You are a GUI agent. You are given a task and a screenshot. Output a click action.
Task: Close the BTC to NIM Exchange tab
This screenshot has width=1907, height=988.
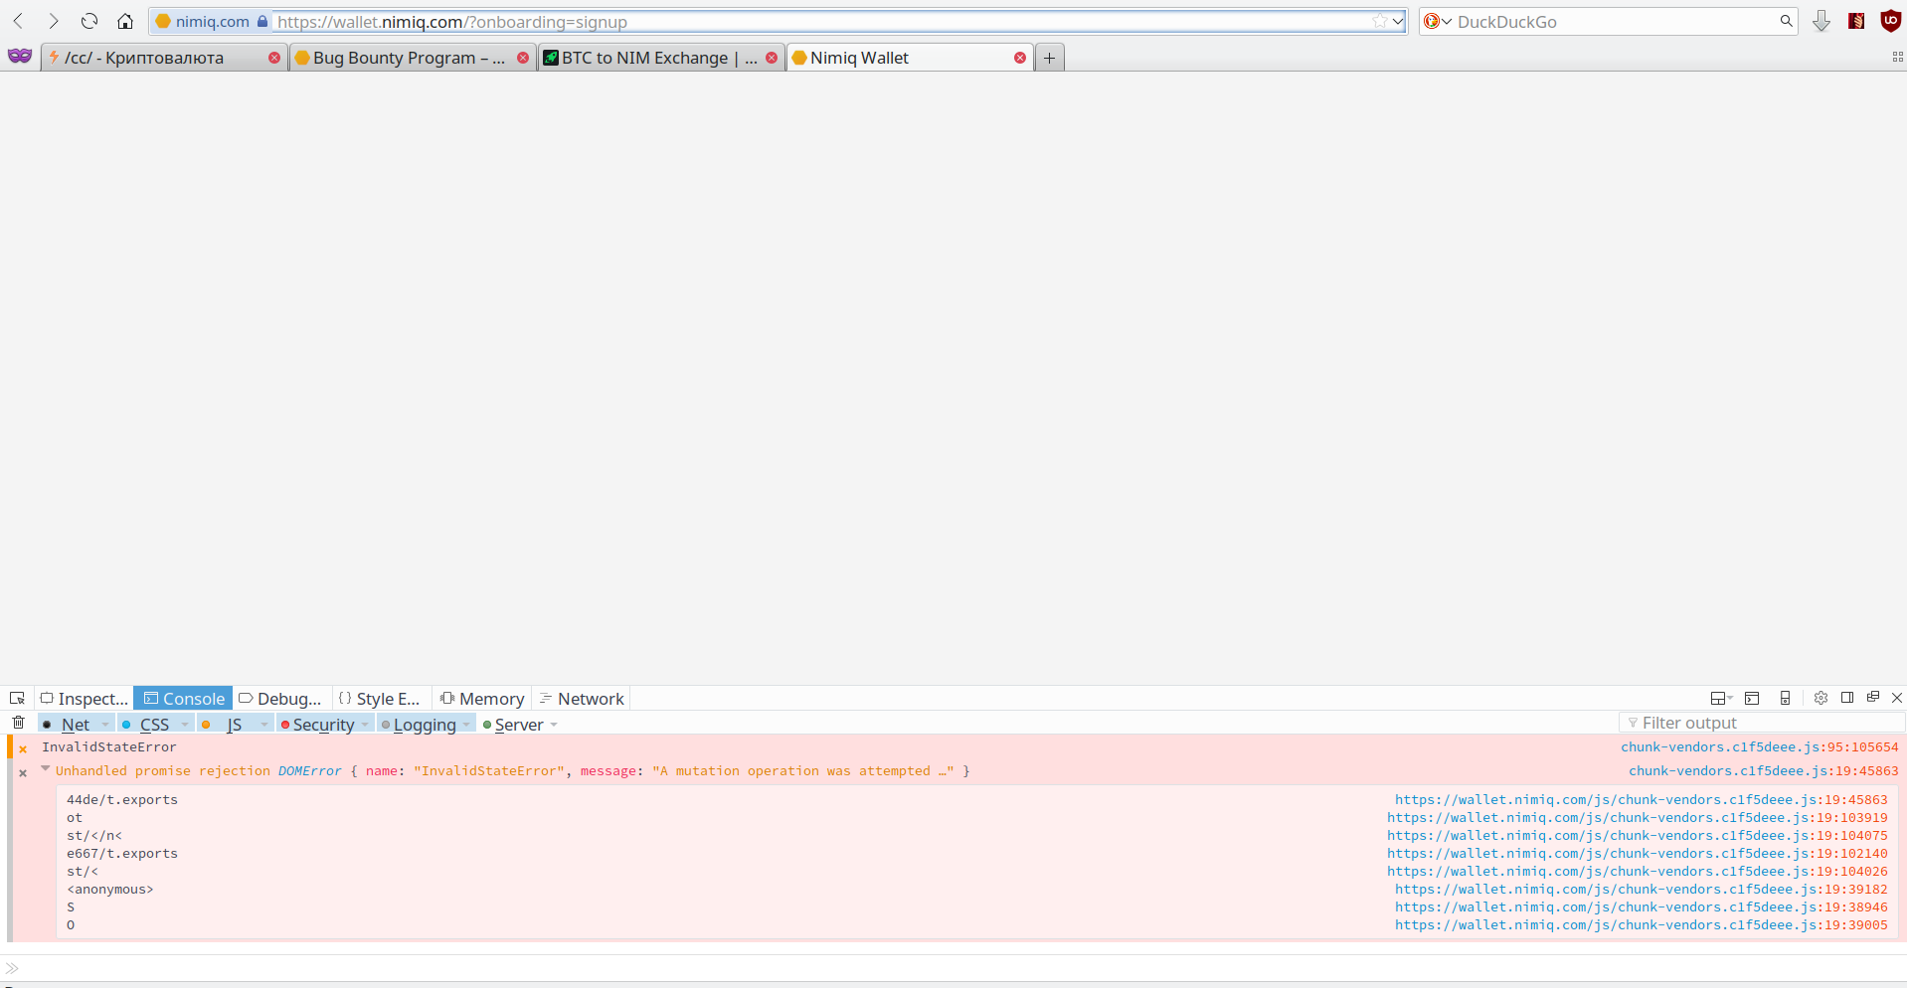[772, 58]
